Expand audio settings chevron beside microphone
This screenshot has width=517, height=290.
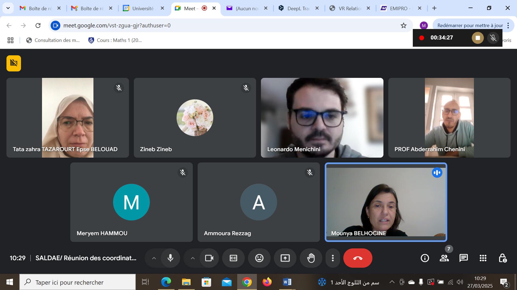(x=154, y=258)
